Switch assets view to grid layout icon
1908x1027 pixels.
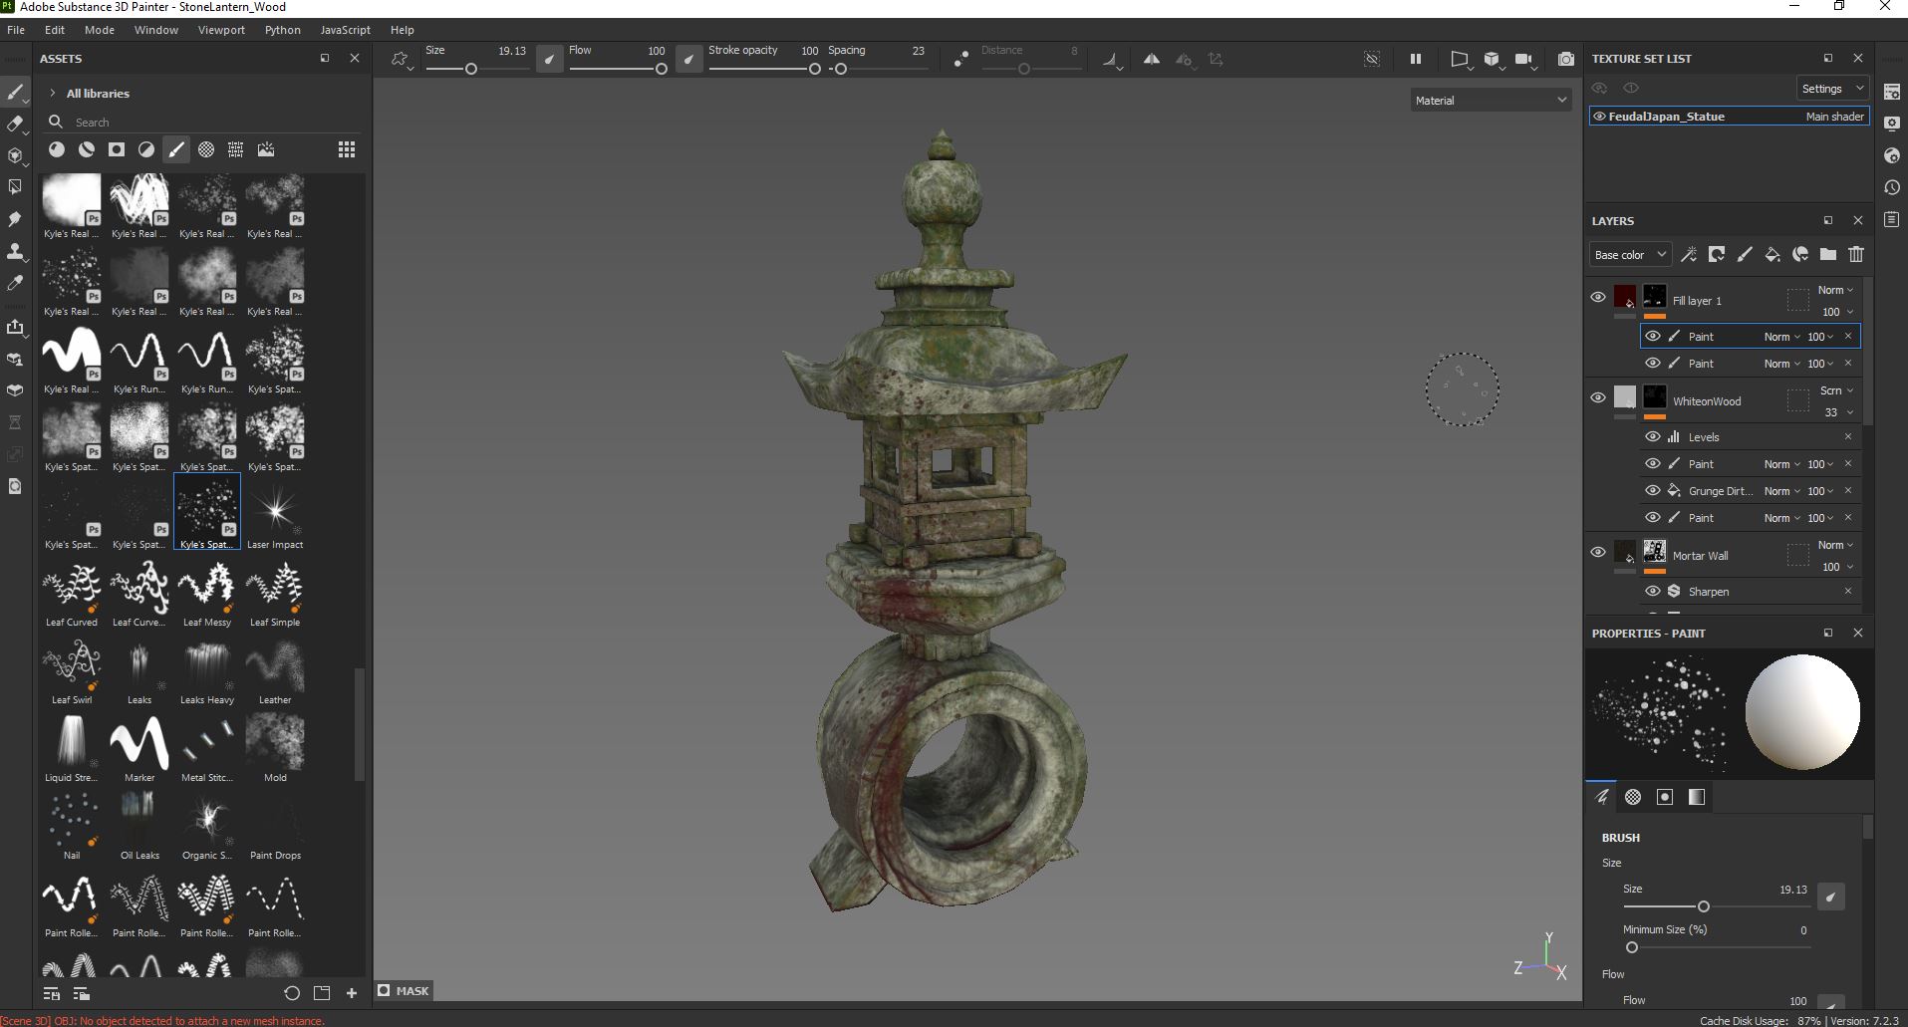[x=347, y=149]
